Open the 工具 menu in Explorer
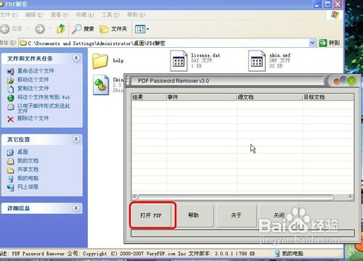 [x=110, y=14]
